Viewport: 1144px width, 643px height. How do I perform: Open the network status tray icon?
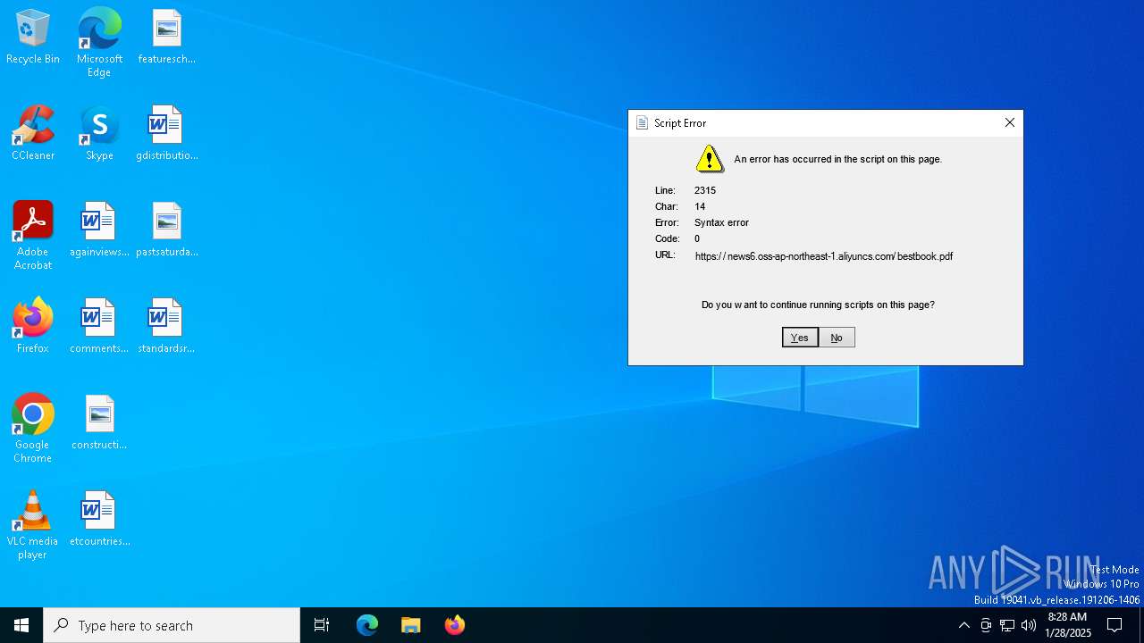click(x=1007, y=625)
